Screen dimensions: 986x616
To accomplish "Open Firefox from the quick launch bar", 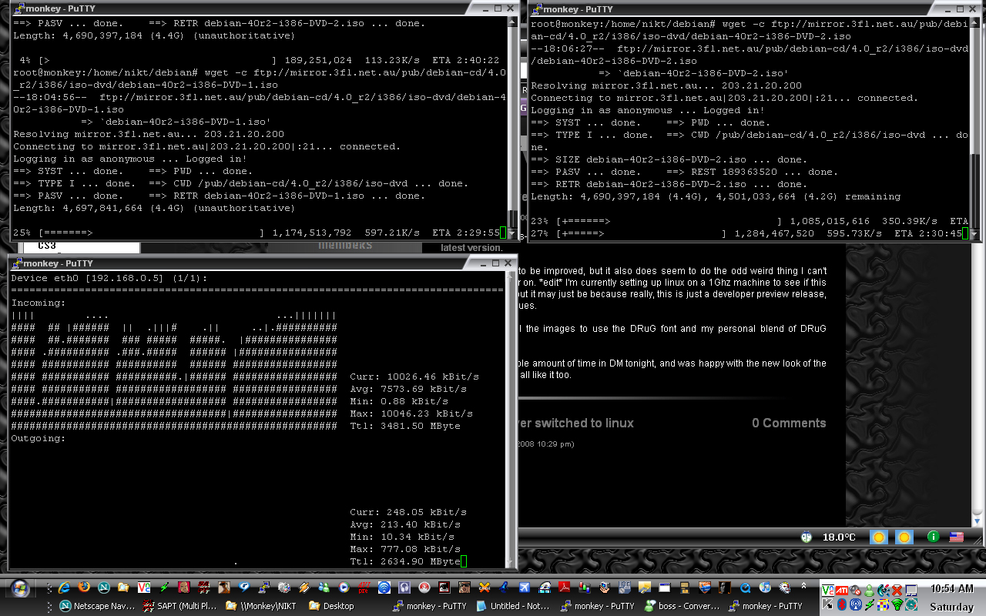I will 84,588.
